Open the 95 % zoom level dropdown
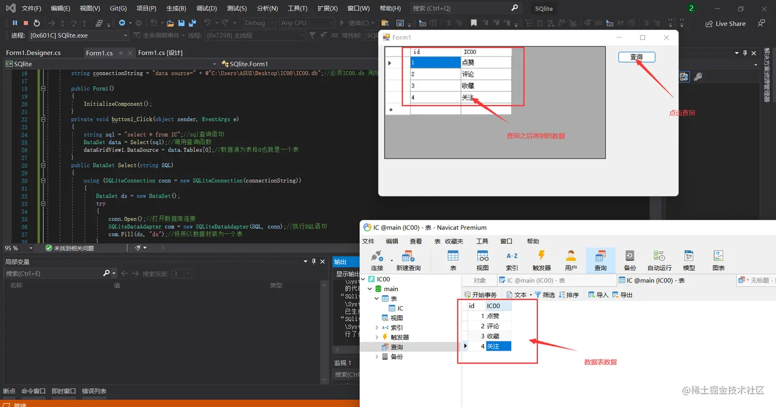776x407 pixels. pyautogui.click(x=19, y=248)
